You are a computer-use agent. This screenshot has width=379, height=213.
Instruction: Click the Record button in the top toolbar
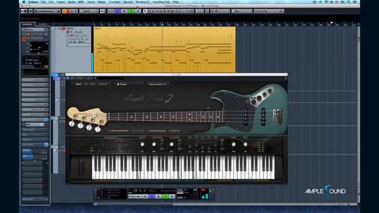click(x=138, y=11)
